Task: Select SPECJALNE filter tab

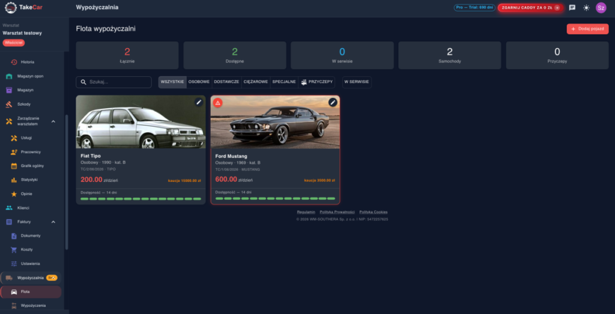Action: [x=284, y=82]
